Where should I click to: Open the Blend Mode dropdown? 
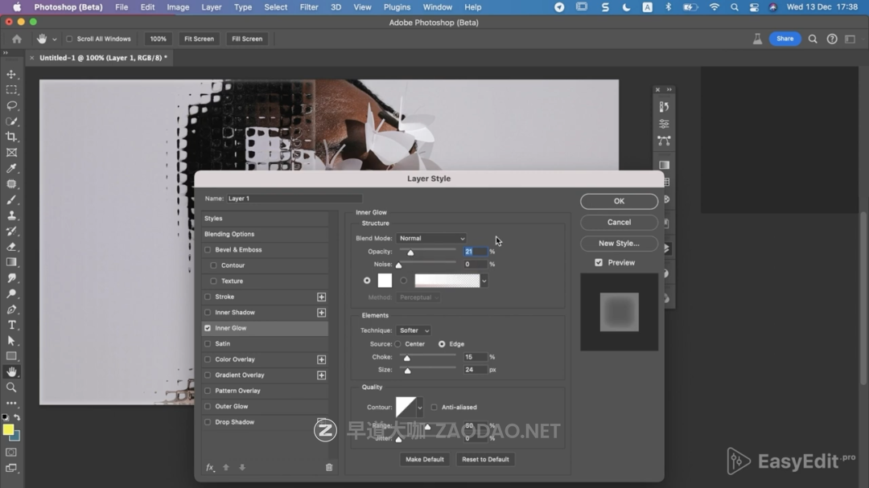click(x=431, y=239)
